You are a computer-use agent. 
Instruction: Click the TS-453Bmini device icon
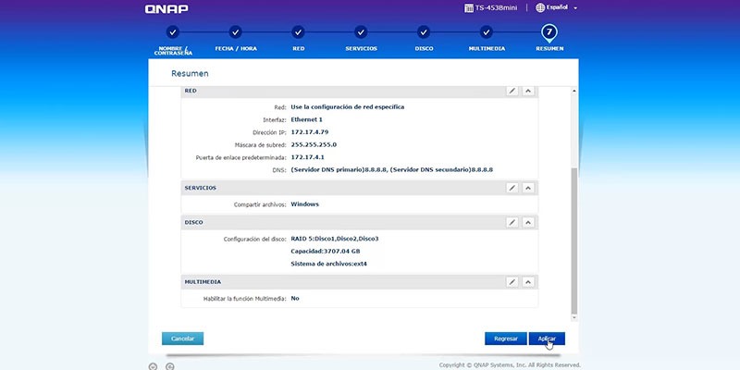469,8
